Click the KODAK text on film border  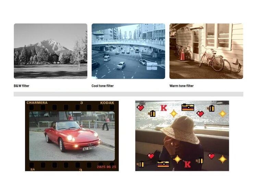point(107,103)
